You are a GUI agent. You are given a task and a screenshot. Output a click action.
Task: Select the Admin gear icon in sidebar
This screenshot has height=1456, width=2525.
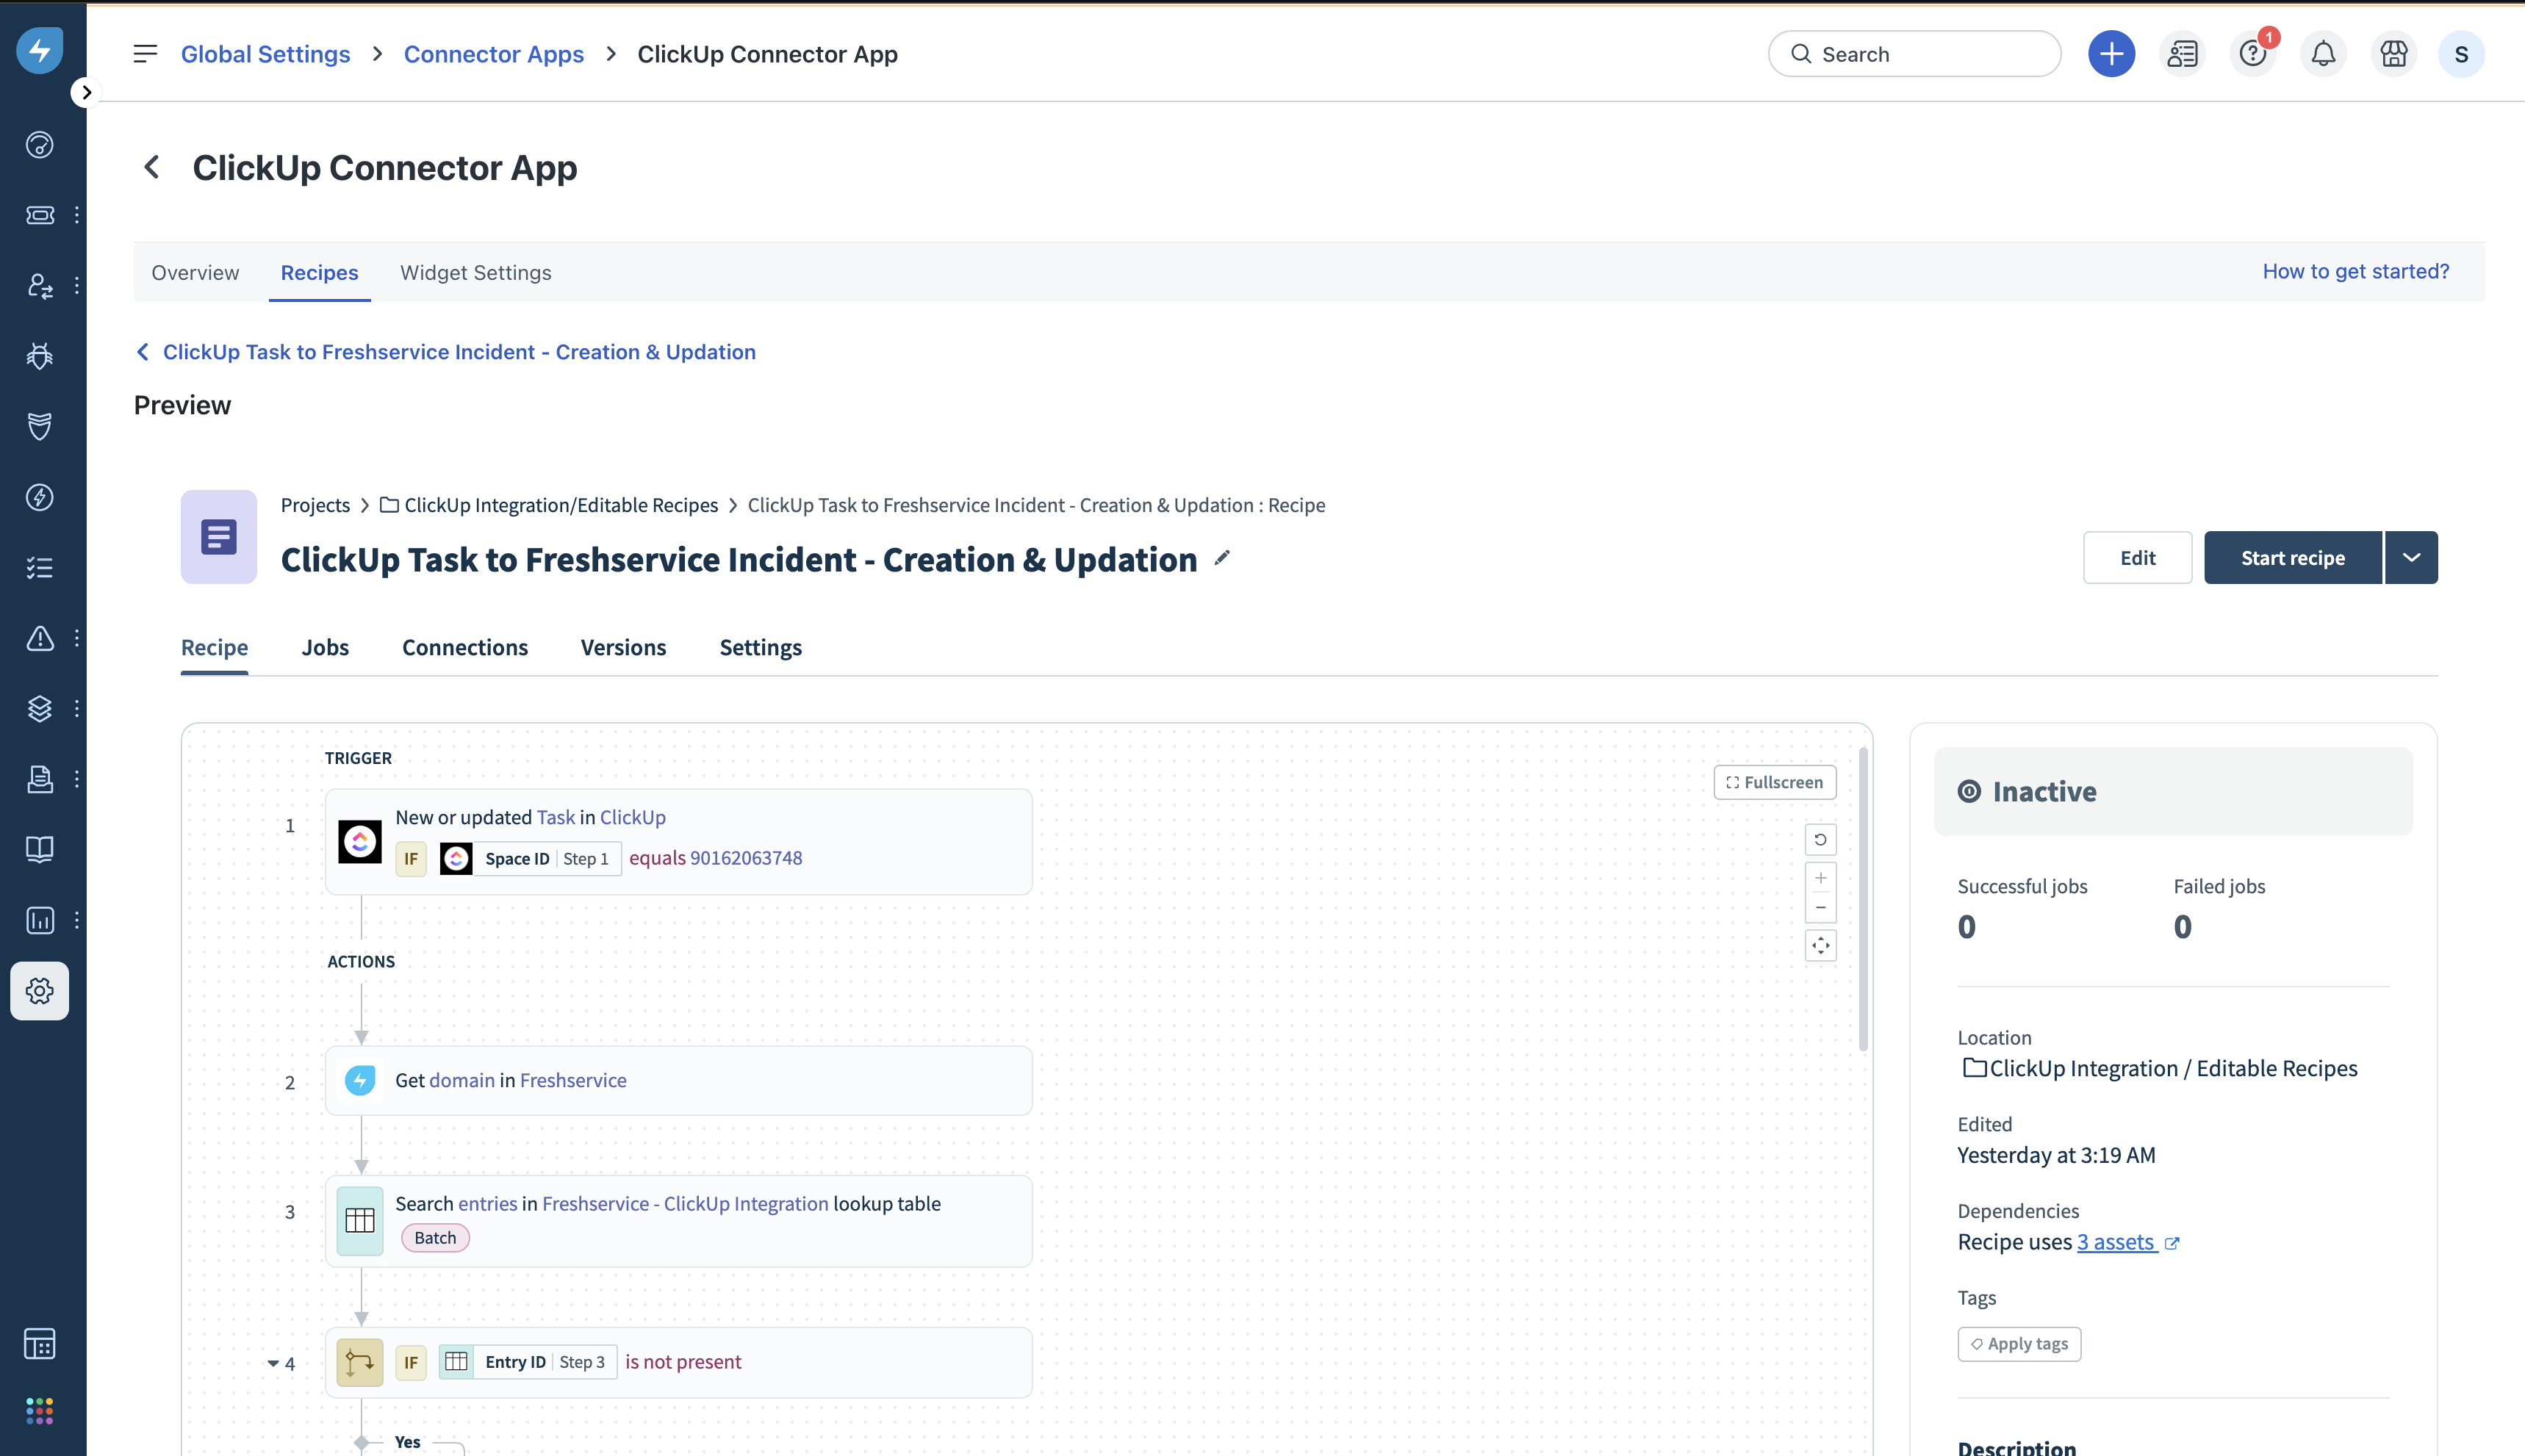(x=40, y=990)
